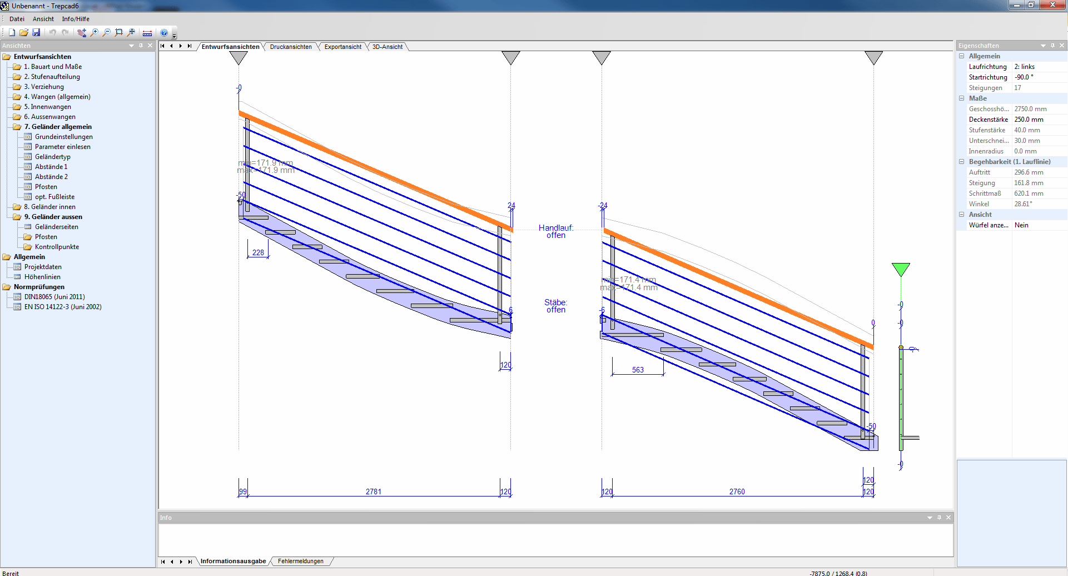Viewport: 1068px width, 576px height.
Task: Collapse the Begehbarkeit property group
Action: coord(962,162)
